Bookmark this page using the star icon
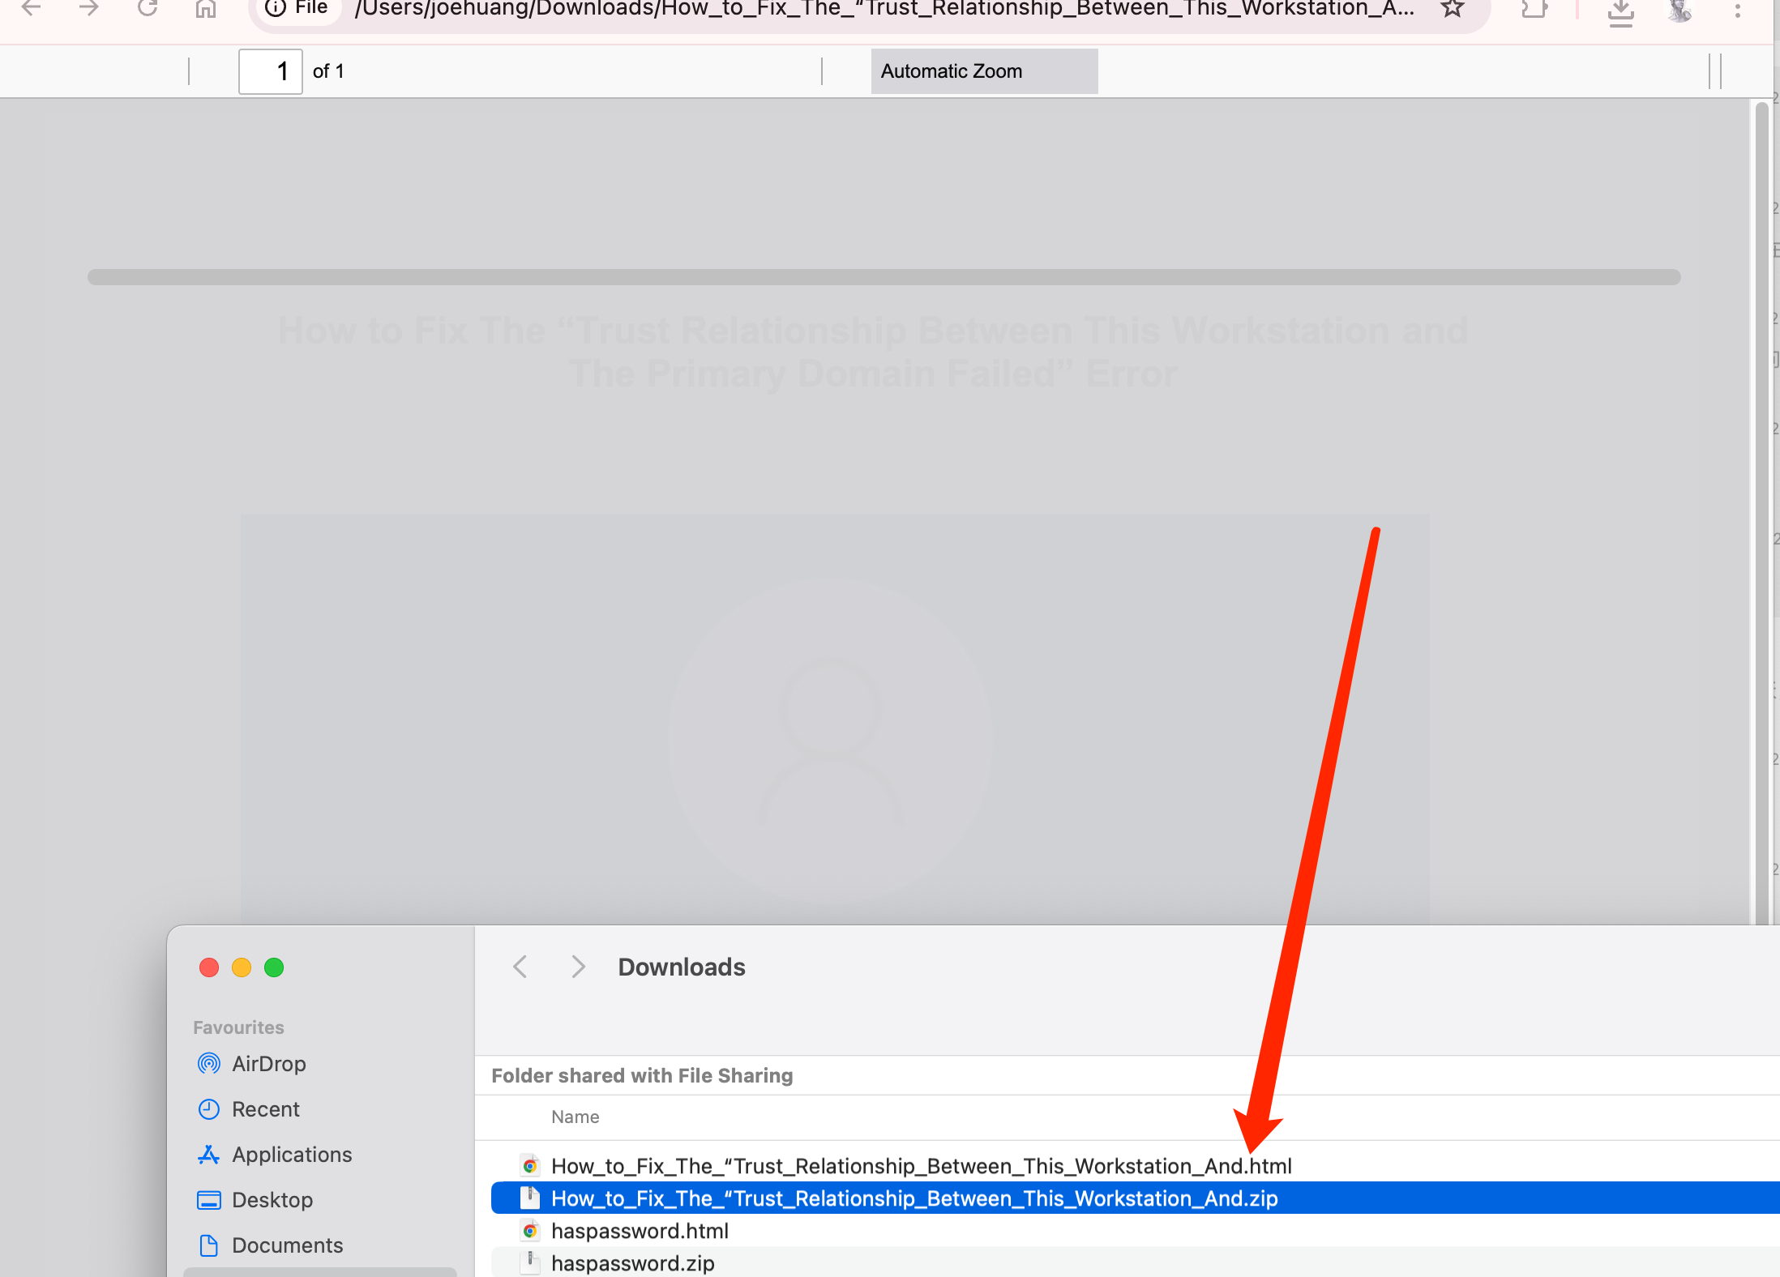Image resolution: width=1780 pixels, height=1277 pixels. point(1451,10)
